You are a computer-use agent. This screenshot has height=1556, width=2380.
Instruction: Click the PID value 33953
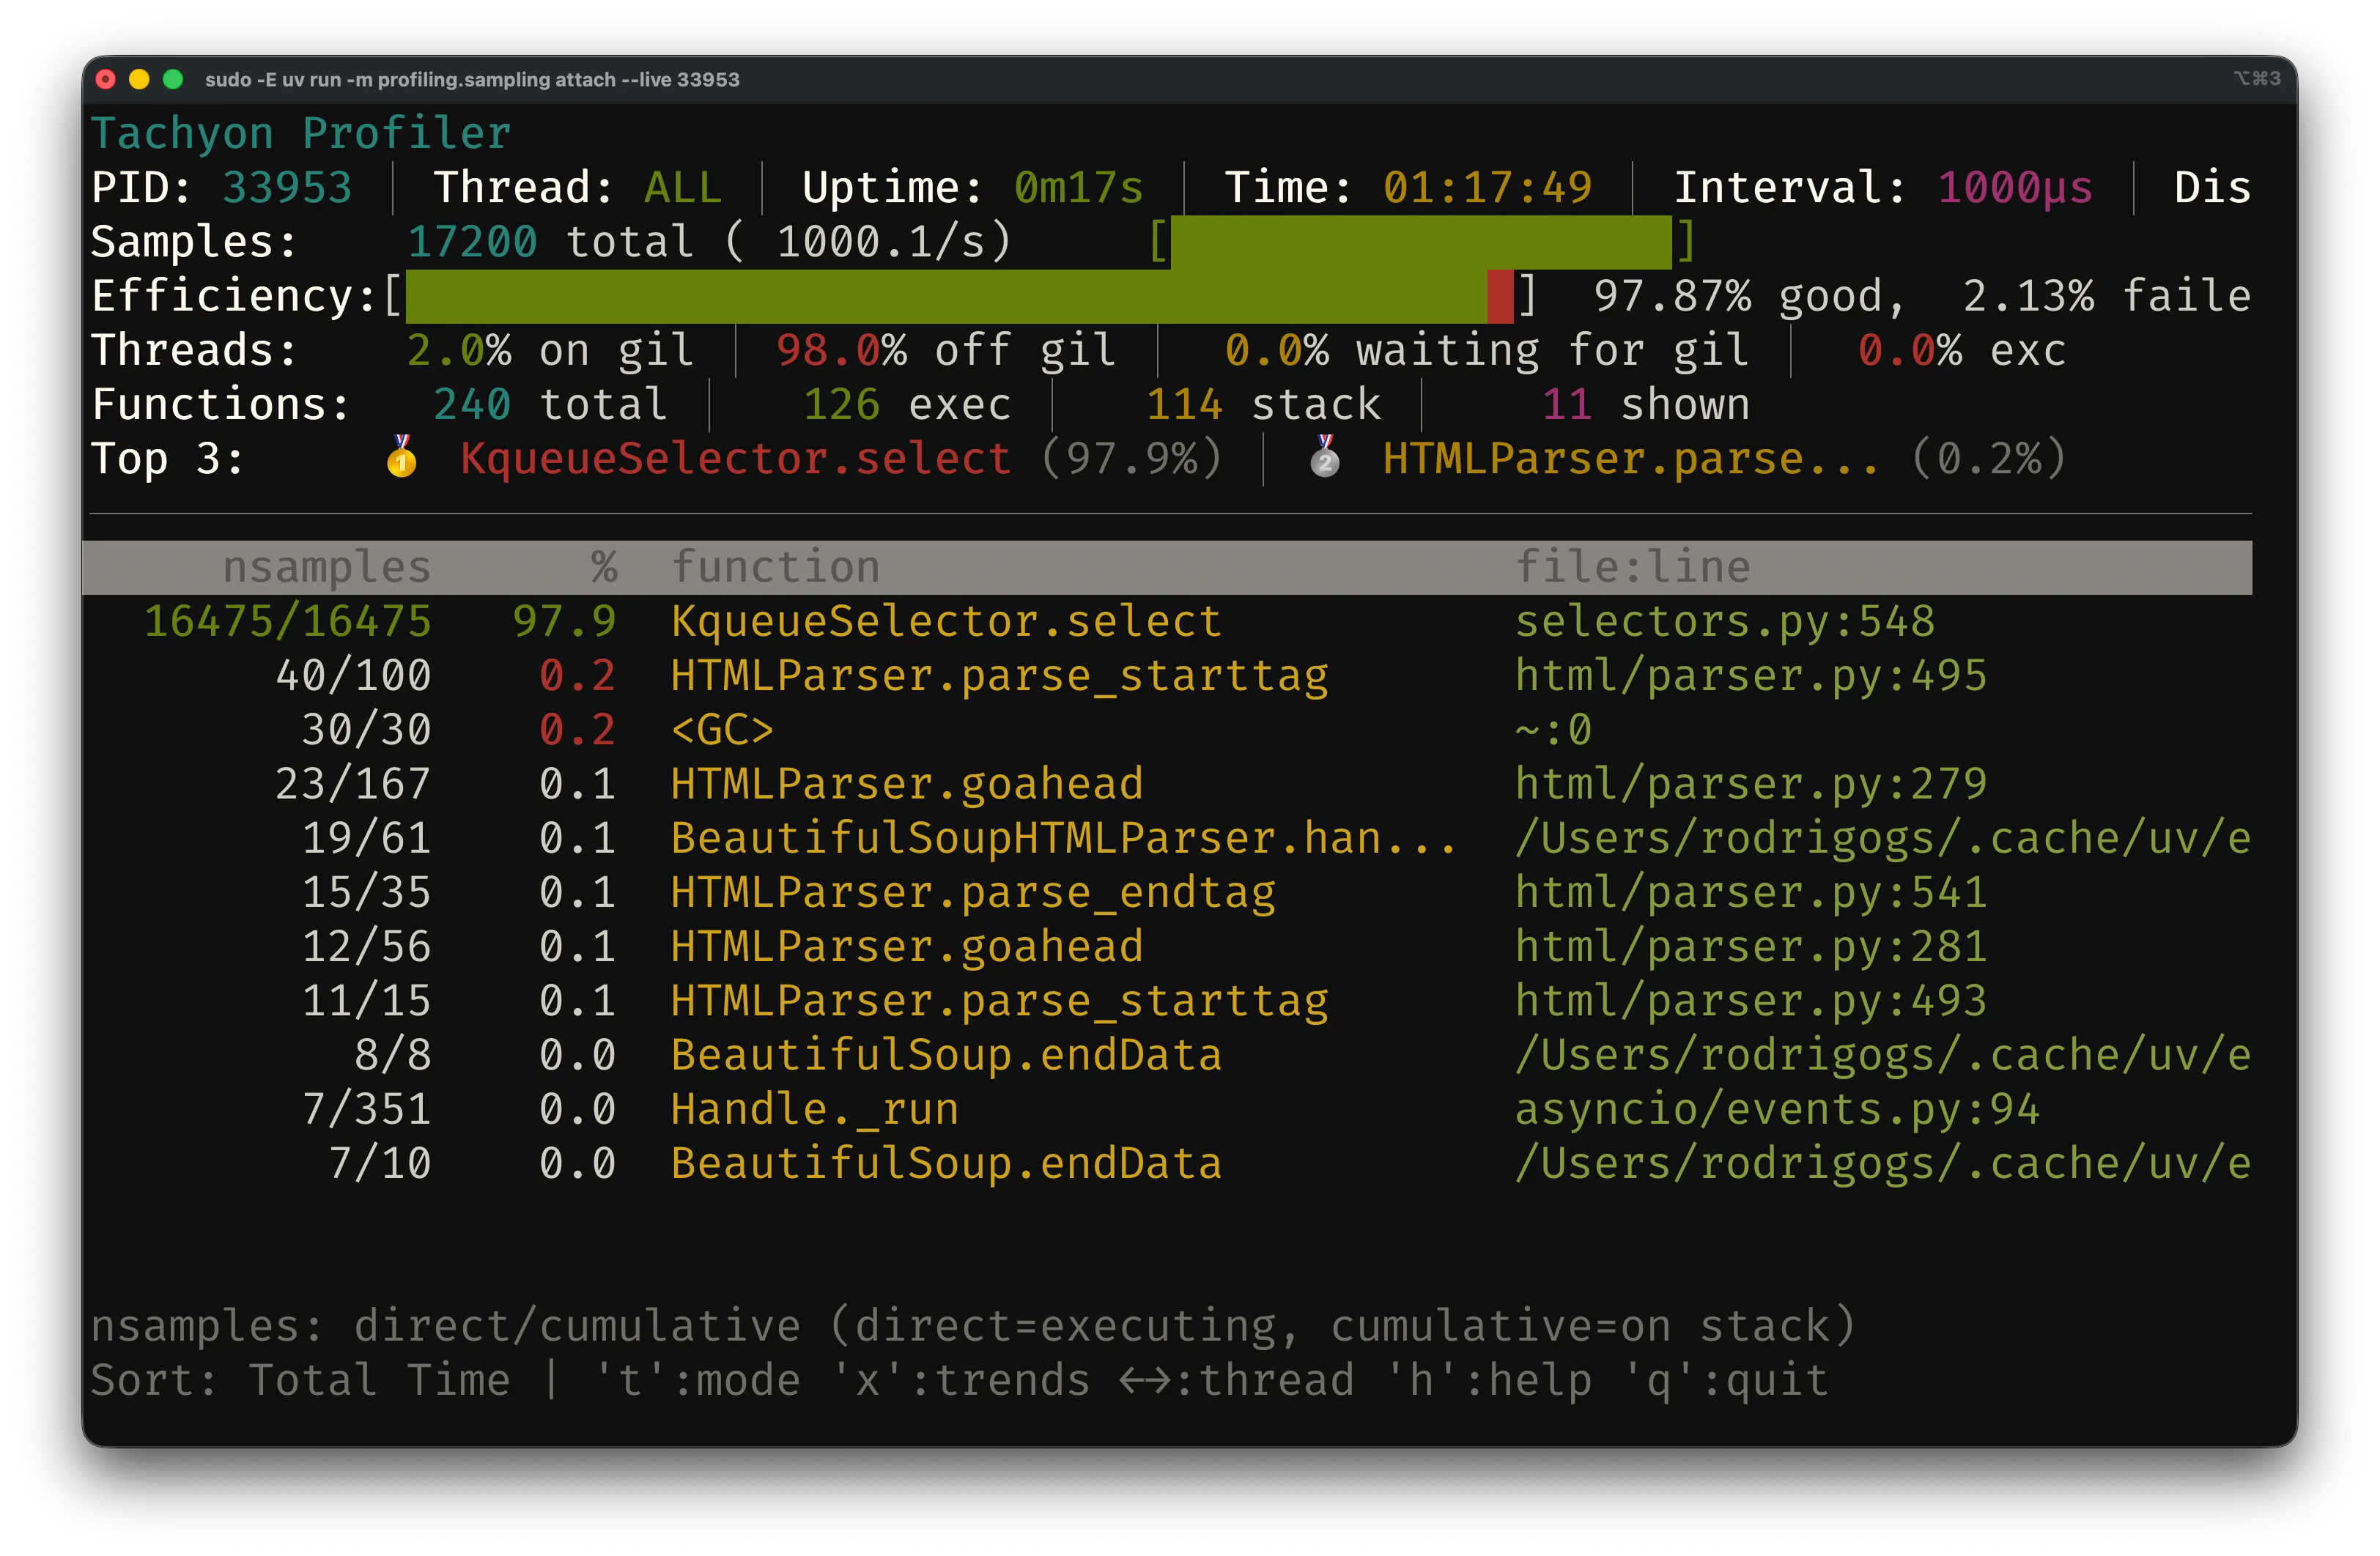287,188
